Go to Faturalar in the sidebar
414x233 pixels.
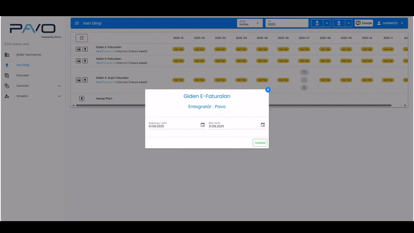point(23,75)
